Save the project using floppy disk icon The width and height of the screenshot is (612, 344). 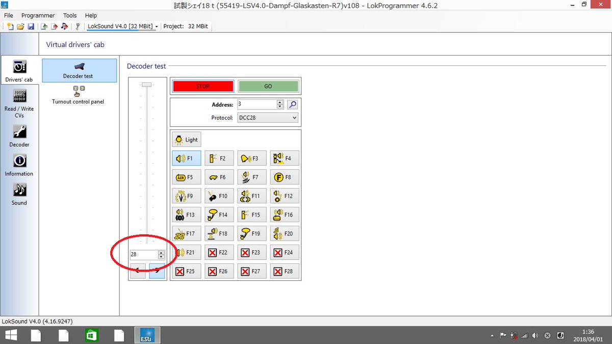31,27
